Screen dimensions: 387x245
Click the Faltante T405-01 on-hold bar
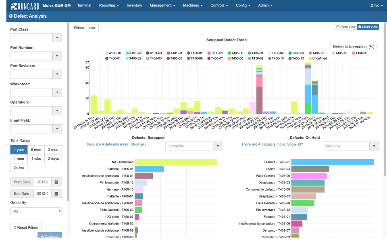tap(333, 162)
